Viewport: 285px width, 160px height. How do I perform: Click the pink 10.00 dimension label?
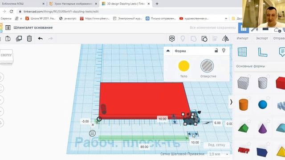click(162, 119)
